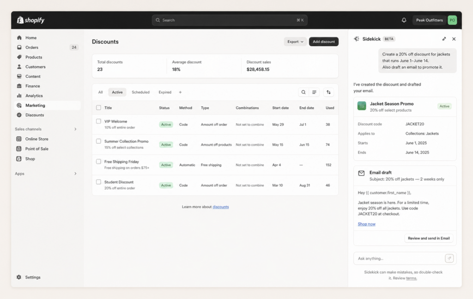The height and width of the screenshot is (299, 473).
Task: Open the Free Shipping Friday title
Action: 121,162
